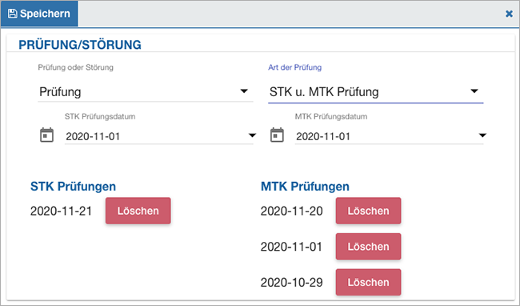Close the dialog with the X icon
The width and height of the screenshot is (520, 306).
(509, 14)
